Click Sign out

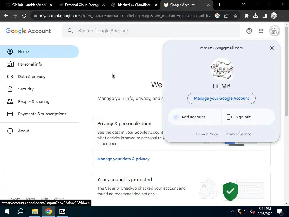tap(248, 117)
